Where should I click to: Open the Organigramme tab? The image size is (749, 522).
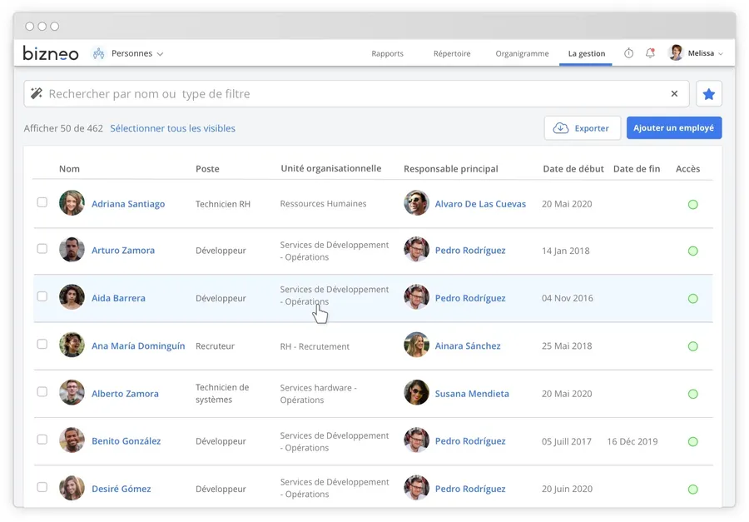point(522,54)
